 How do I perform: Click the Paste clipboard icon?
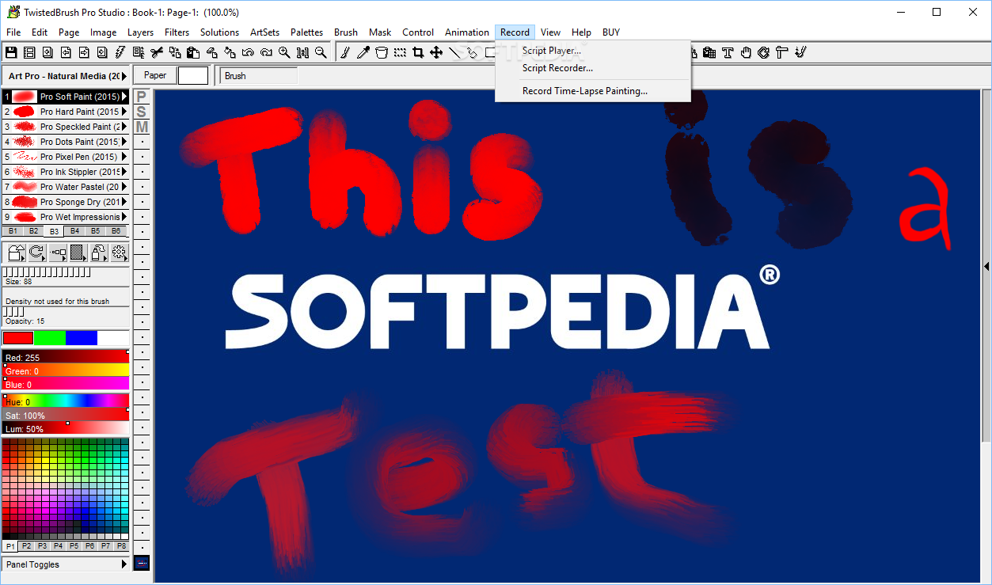pyautogui.click(x=193, y=52)
